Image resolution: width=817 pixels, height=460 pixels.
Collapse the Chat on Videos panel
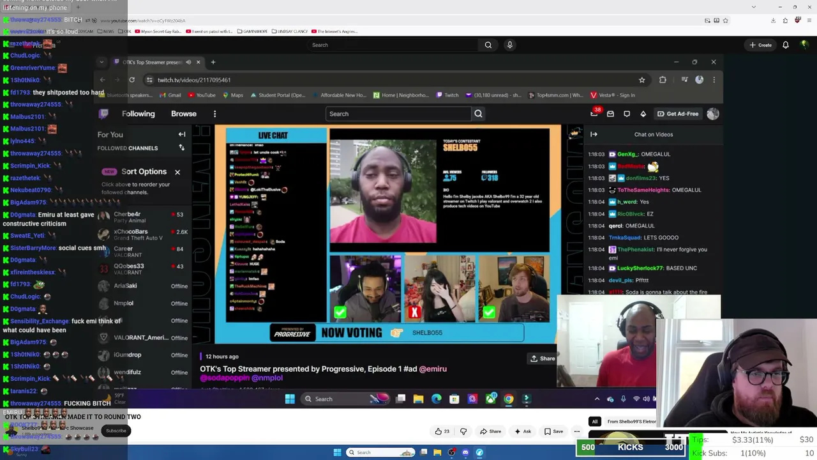pos(594,134)
